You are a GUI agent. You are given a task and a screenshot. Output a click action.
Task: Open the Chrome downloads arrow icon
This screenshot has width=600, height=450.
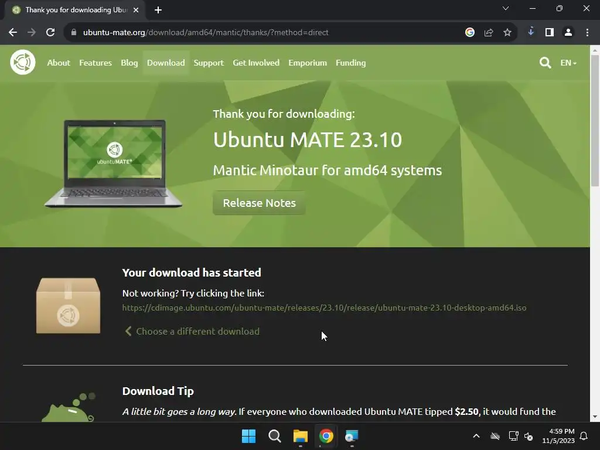(531, 32)
